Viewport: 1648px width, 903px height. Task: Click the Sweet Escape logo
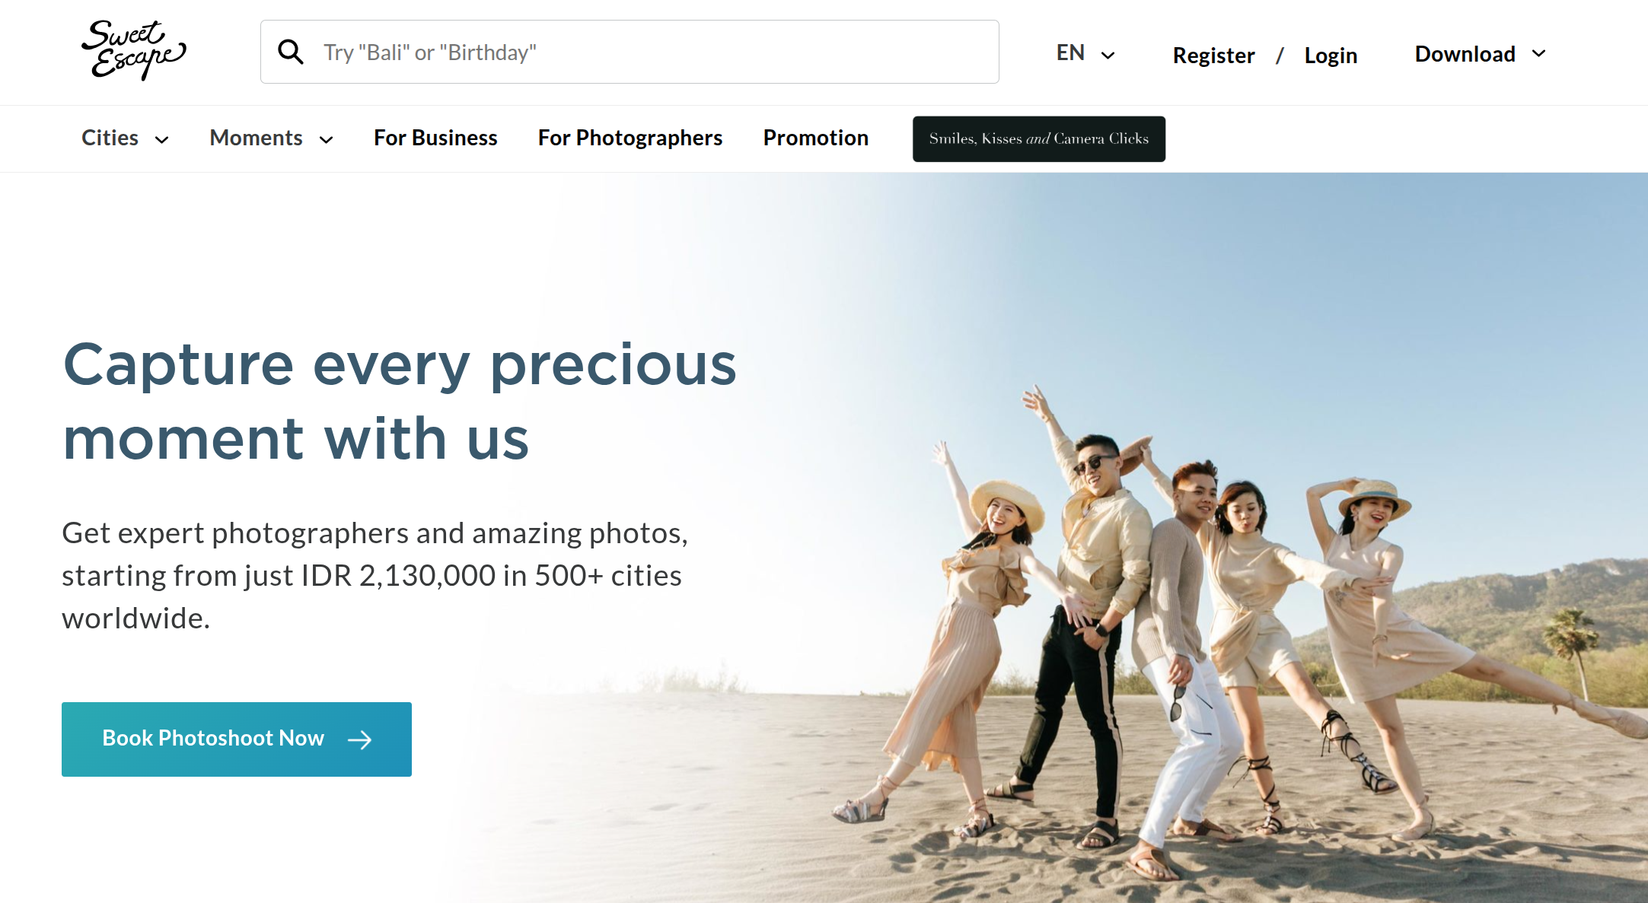134,51
